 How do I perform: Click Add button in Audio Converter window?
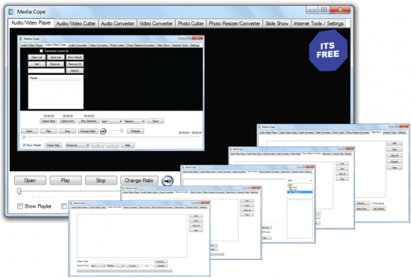point(196,216)
